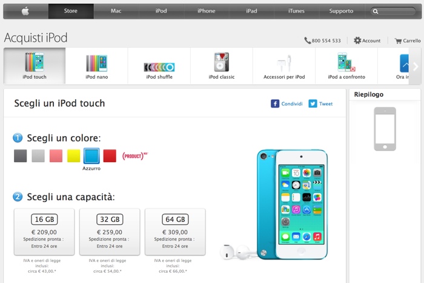Click the search magnifier icon
Viewport: 424px width, 283px height.
pos(376,11)
